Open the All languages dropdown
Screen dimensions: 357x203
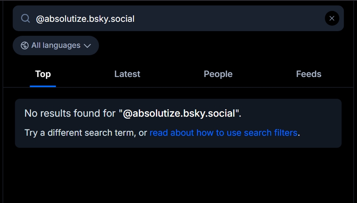[x=56, y=45]
